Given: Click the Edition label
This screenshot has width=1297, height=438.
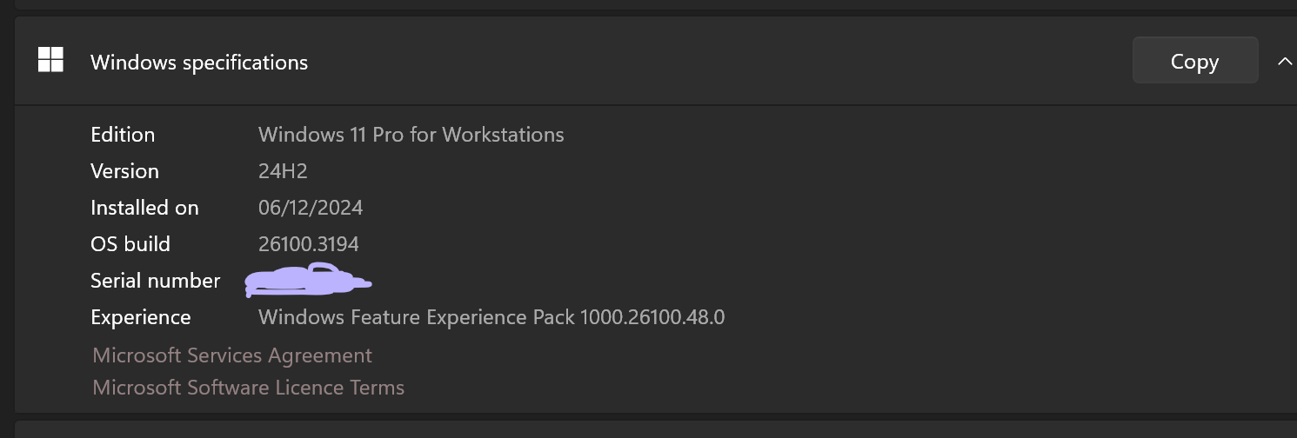Looking at the screenshot, I should point(123,135).
